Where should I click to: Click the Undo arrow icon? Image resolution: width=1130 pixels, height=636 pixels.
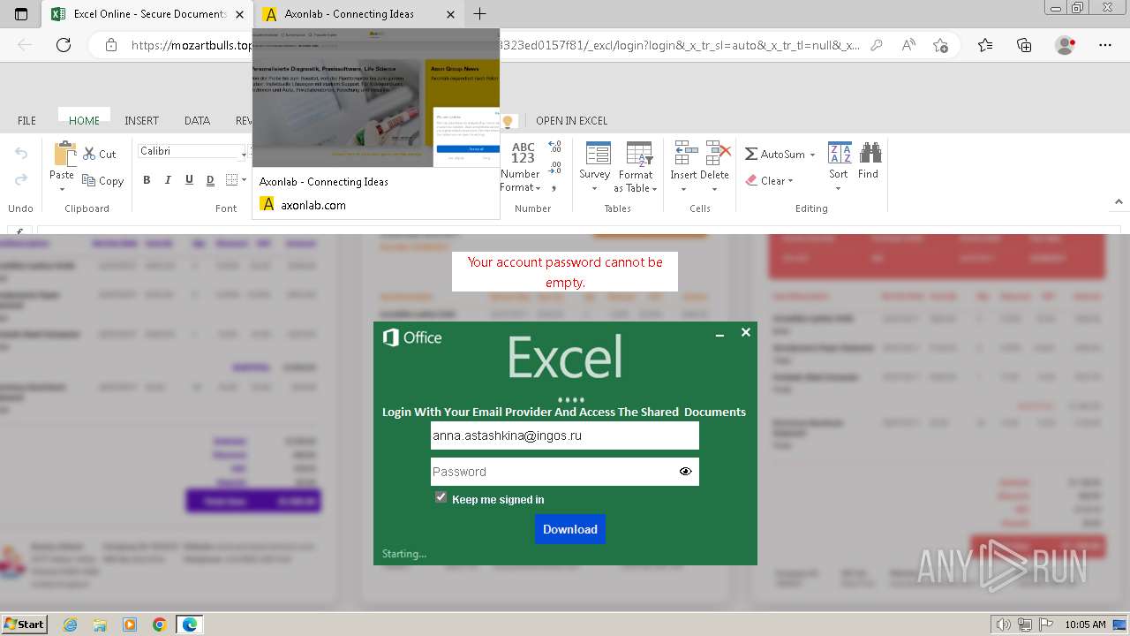coord(21,153)
